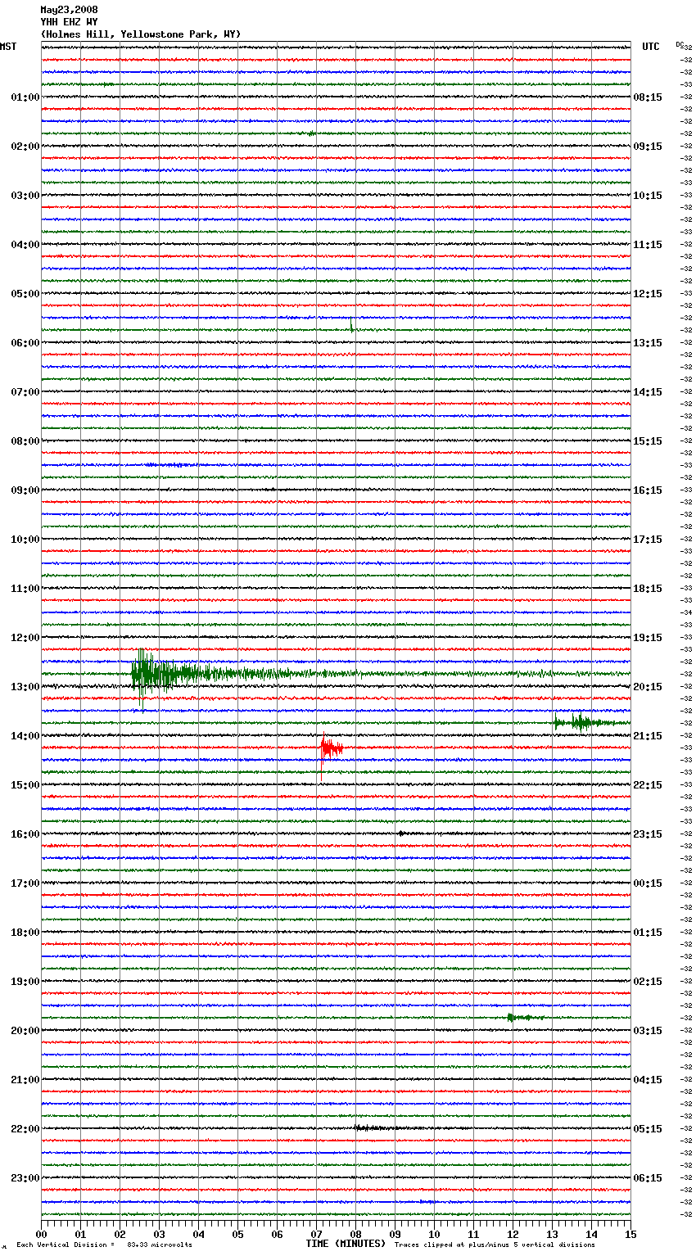Viewport: 696px width, 1256px height.
Task: Click minute 12 on the bottom axis
Action: pos(513,1235)
